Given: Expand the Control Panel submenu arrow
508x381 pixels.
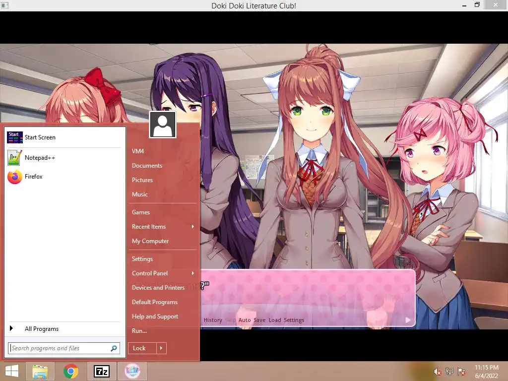Looking at the screenshot, I should click(193, 273).
